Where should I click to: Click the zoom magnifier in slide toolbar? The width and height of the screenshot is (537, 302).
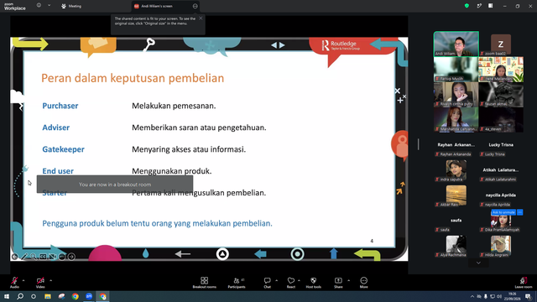(x=34, y=257)
